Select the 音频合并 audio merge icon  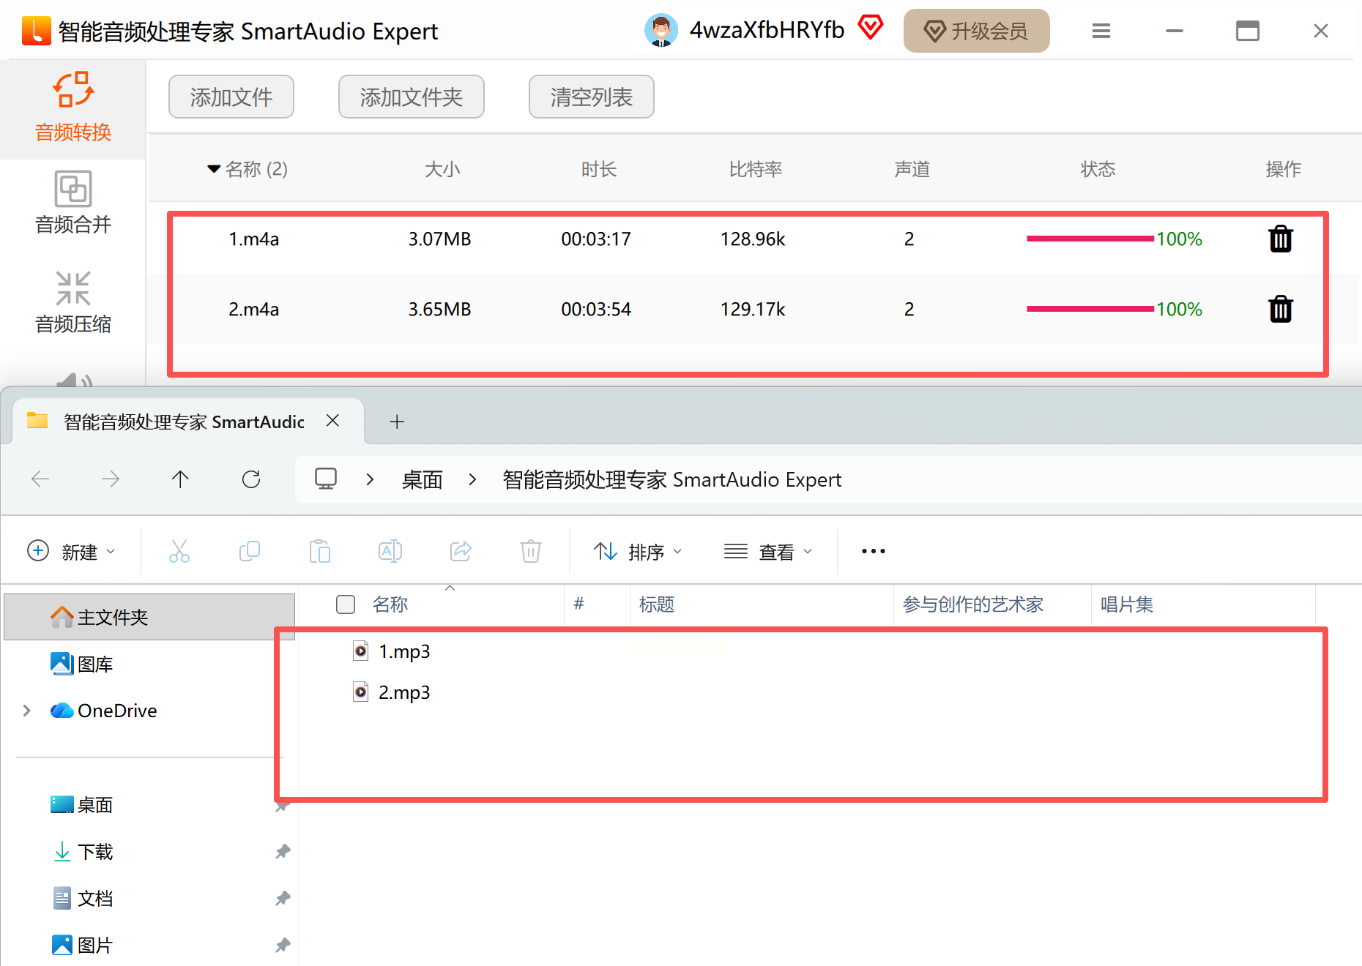[x=73, y=190]
